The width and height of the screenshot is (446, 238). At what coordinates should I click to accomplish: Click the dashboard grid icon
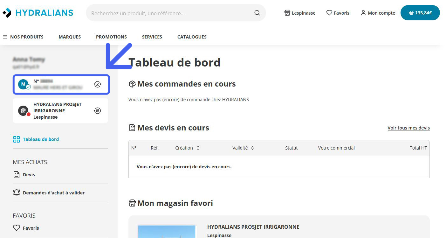pos(17,139)
